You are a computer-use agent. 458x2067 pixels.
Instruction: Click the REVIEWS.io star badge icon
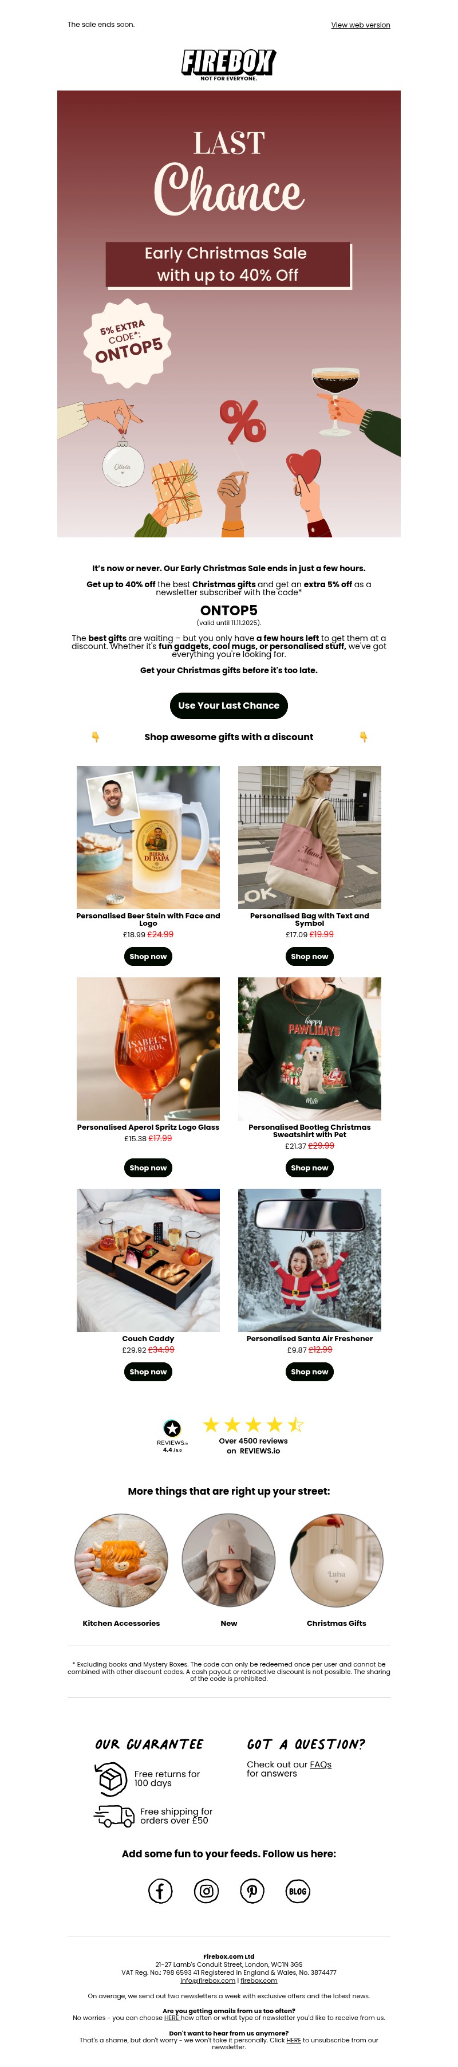(x=172, y=1428)
